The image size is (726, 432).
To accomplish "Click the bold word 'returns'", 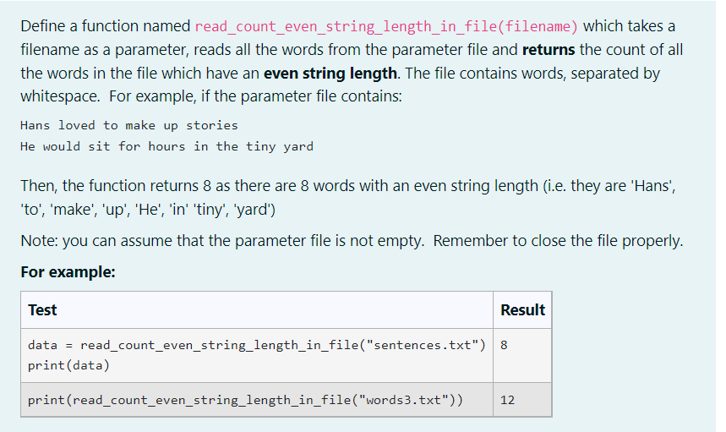I will [549, 50].
